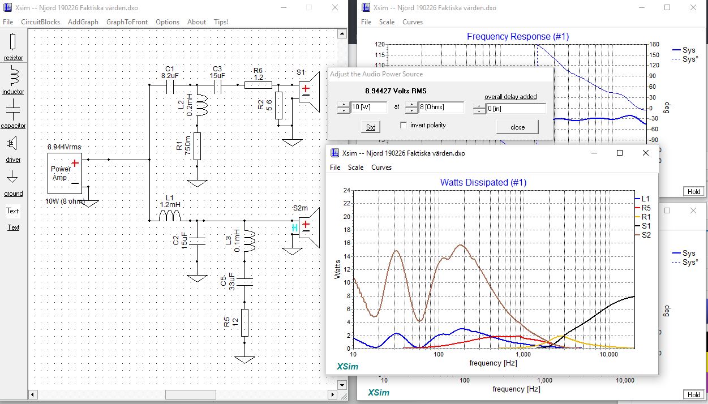This screenshot has height=404, width=708.
Task: Open File menu in Watts Dissipated window
Action: coord(335,167)
